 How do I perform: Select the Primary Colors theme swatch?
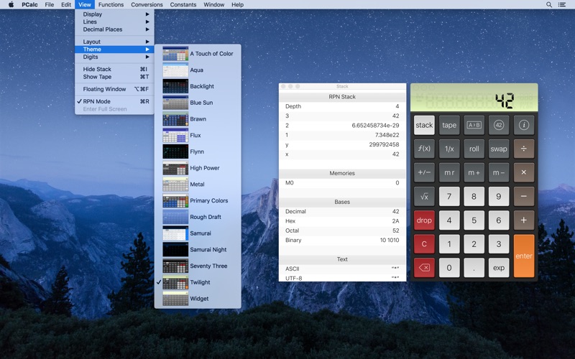(175, 201)
